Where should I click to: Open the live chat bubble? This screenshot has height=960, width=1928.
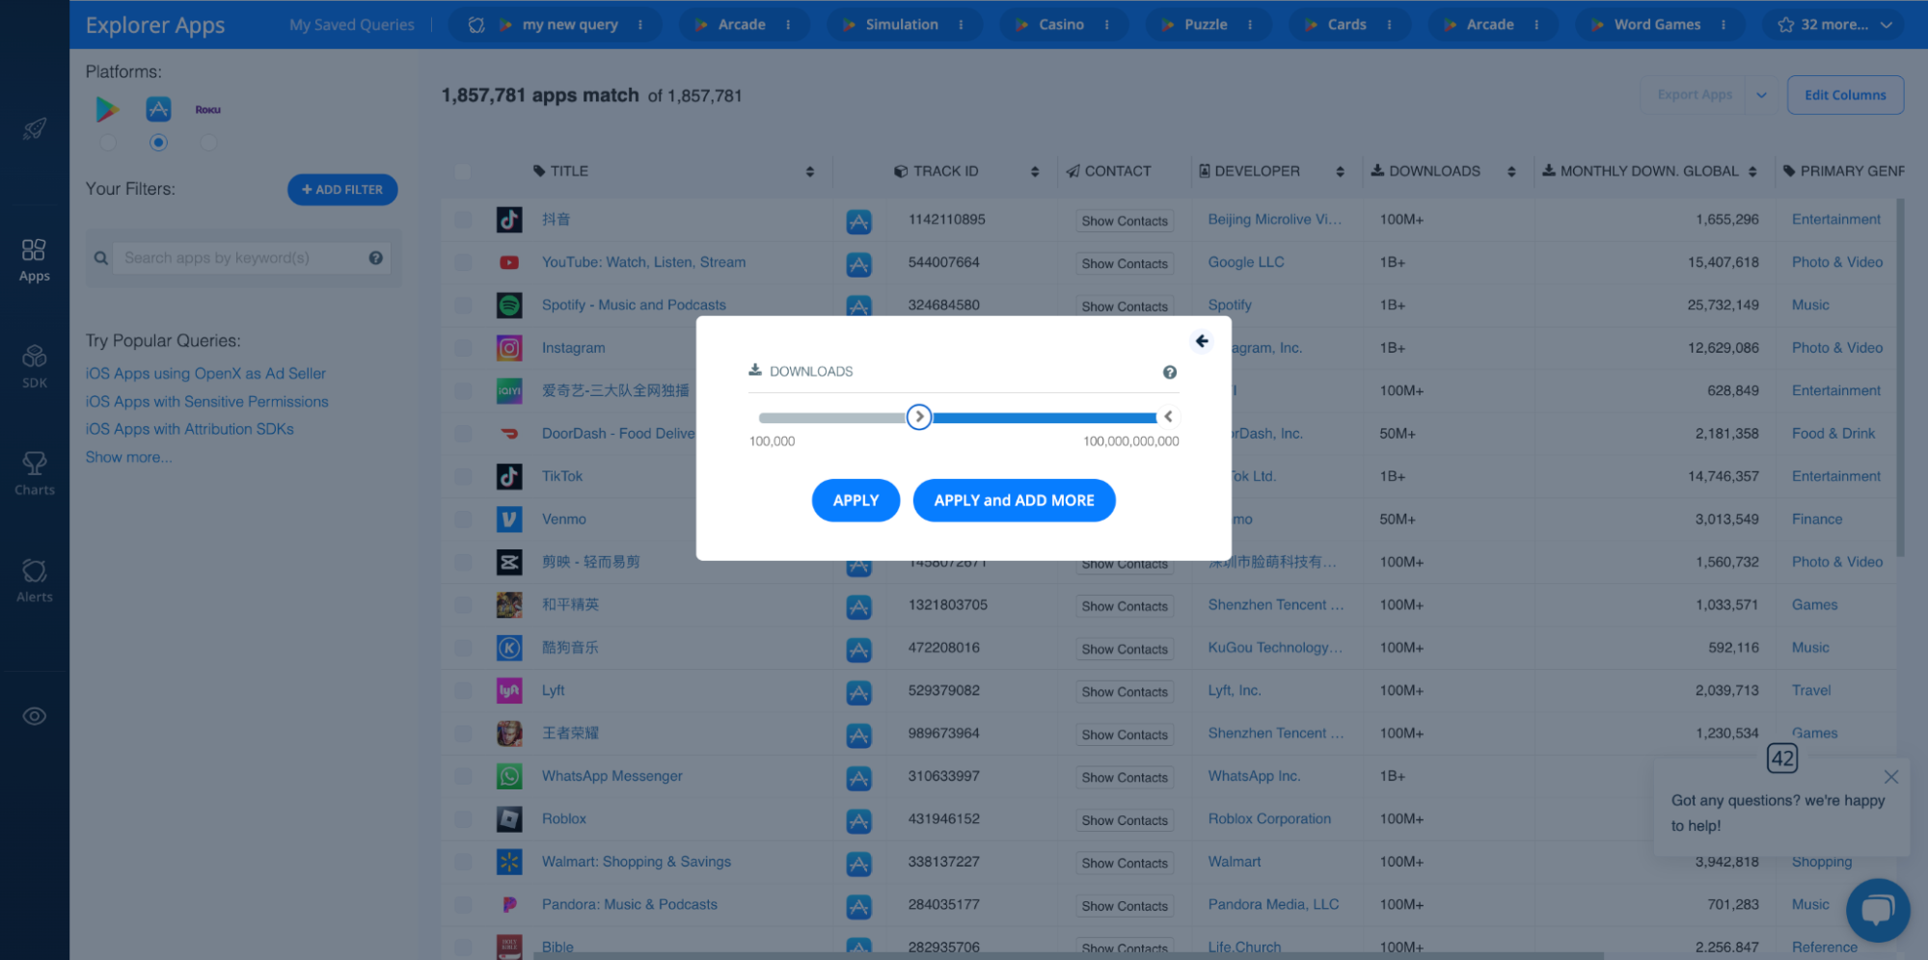pyautogui.click(x=1878, y=910)
